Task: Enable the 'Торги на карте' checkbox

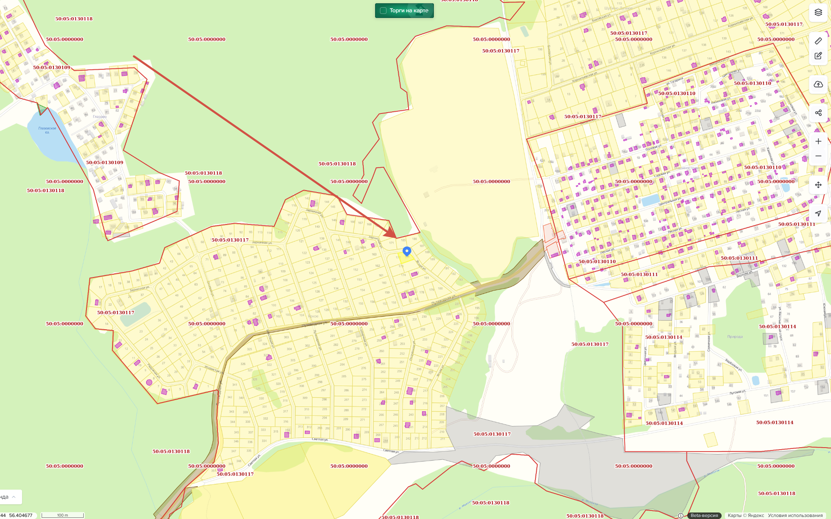Action: (x=383, y=11)
